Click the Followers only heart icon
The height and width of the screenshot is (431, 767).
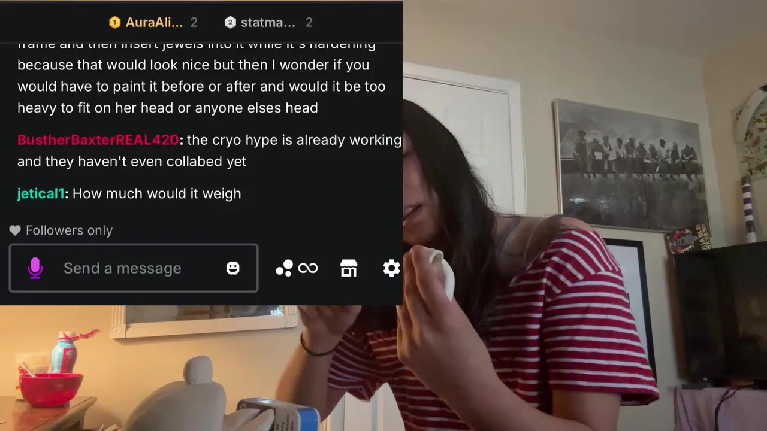tap(15, 230)
